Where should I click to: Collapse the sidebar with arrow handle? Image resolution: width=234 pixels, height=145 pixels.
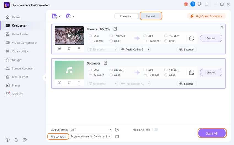[45, 78]
